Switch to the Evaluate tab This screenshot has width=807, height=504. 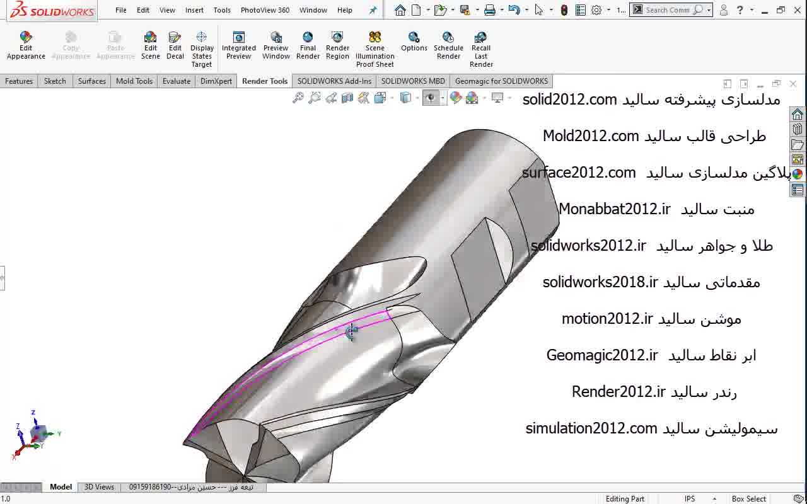[x=177, y=81]
